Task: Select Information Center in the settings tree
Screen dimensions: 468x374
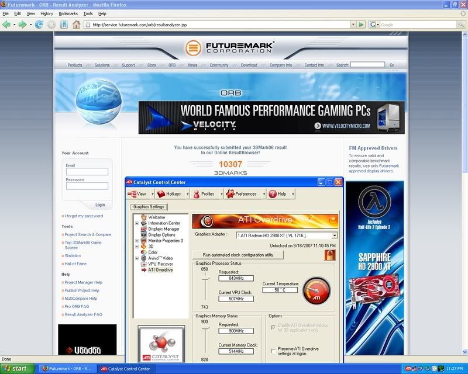Action: pyautogui.click(x=164, y=223)
